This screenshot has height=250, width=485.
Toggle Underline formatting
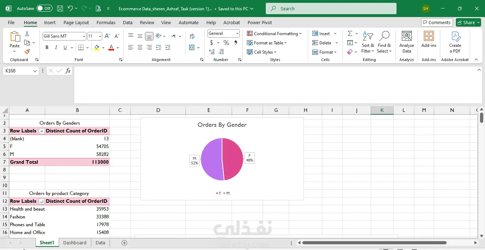coord(65,47)
